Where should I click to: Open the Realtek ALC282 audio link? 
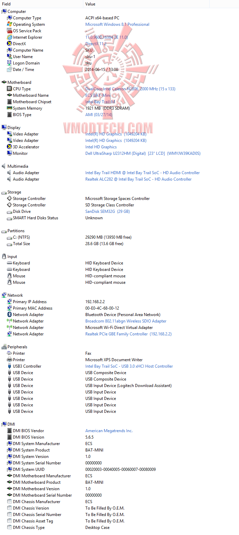point(138,179)
